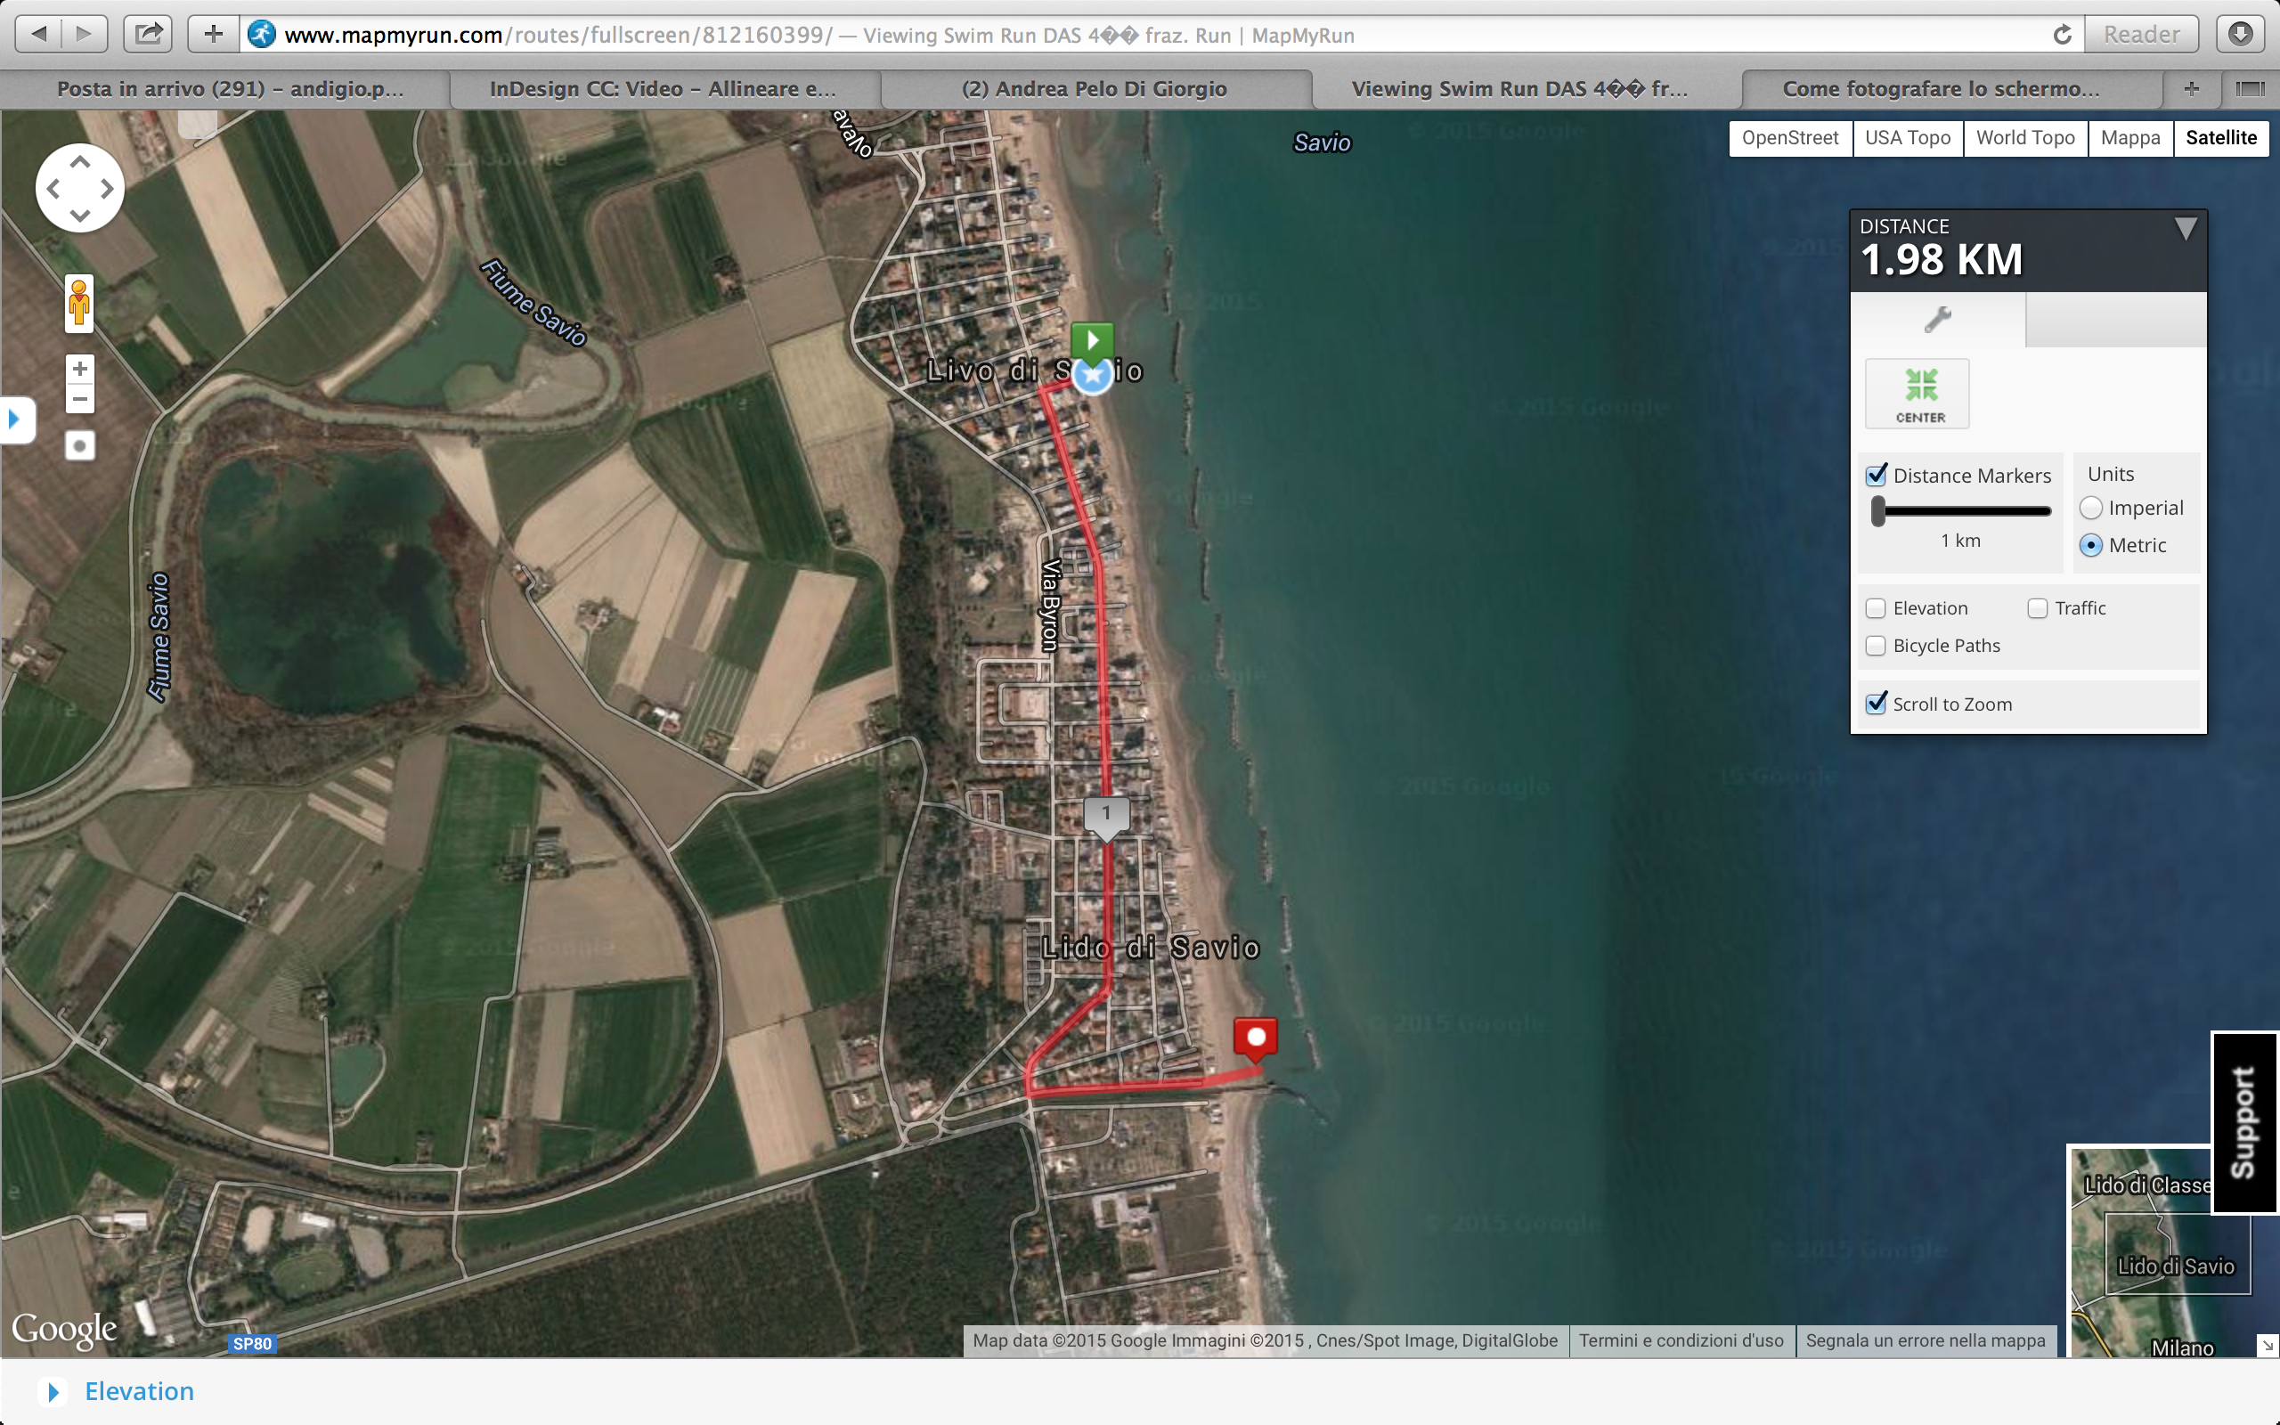Open a new tab with the plus button
The image size is (2280, 1425).
coord(2192,88)
